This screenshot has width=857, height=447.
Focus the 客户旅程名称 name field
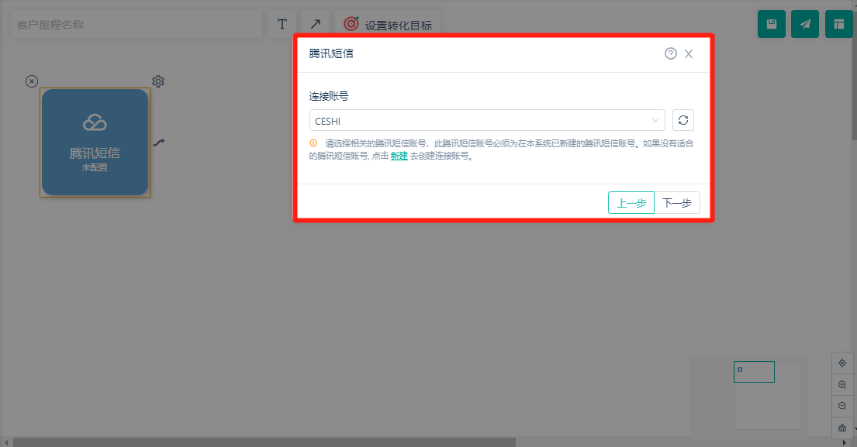136,25
